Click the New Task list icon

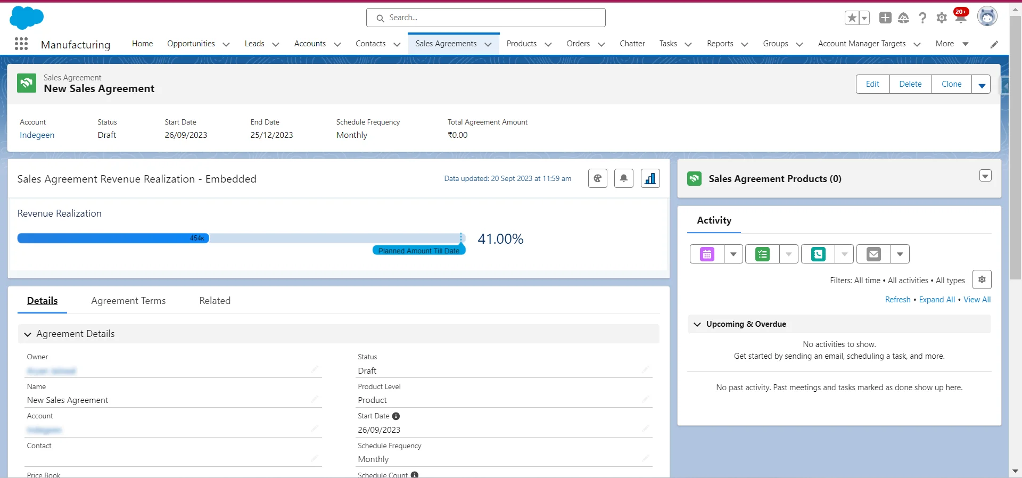coord(762,254)
